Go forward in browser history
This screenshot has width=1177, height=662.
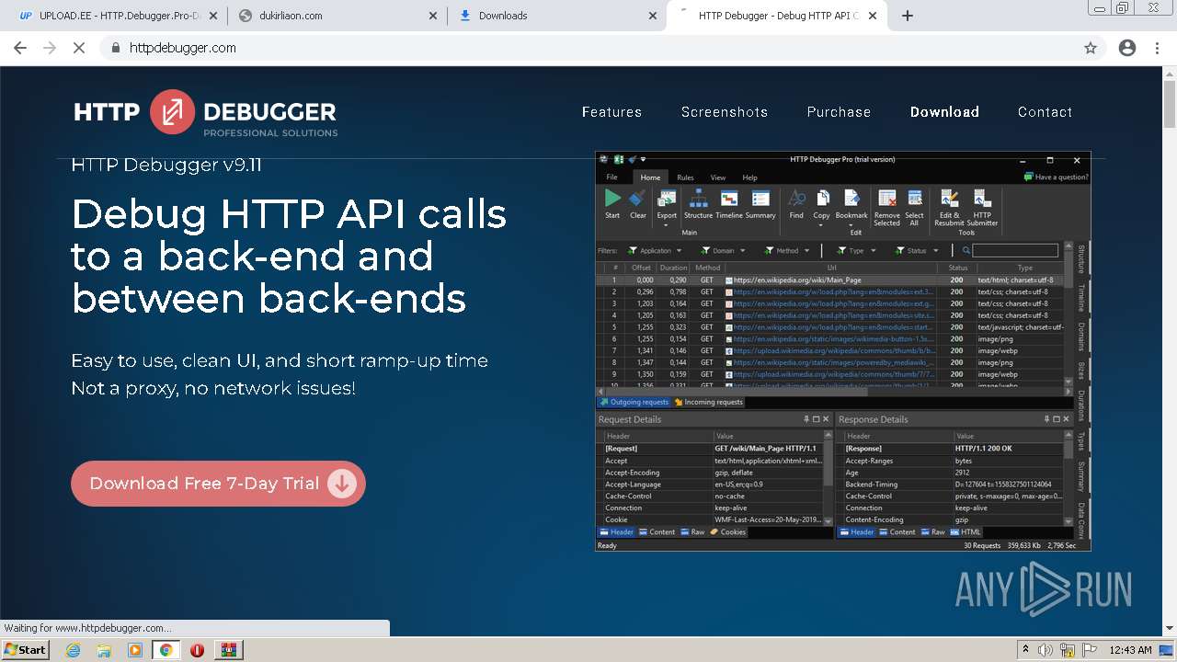click(x=50, y=48)
